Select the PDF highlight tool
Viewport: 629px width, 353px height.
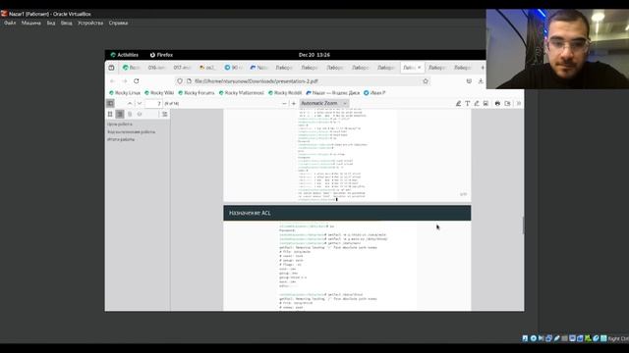[458, 103]
